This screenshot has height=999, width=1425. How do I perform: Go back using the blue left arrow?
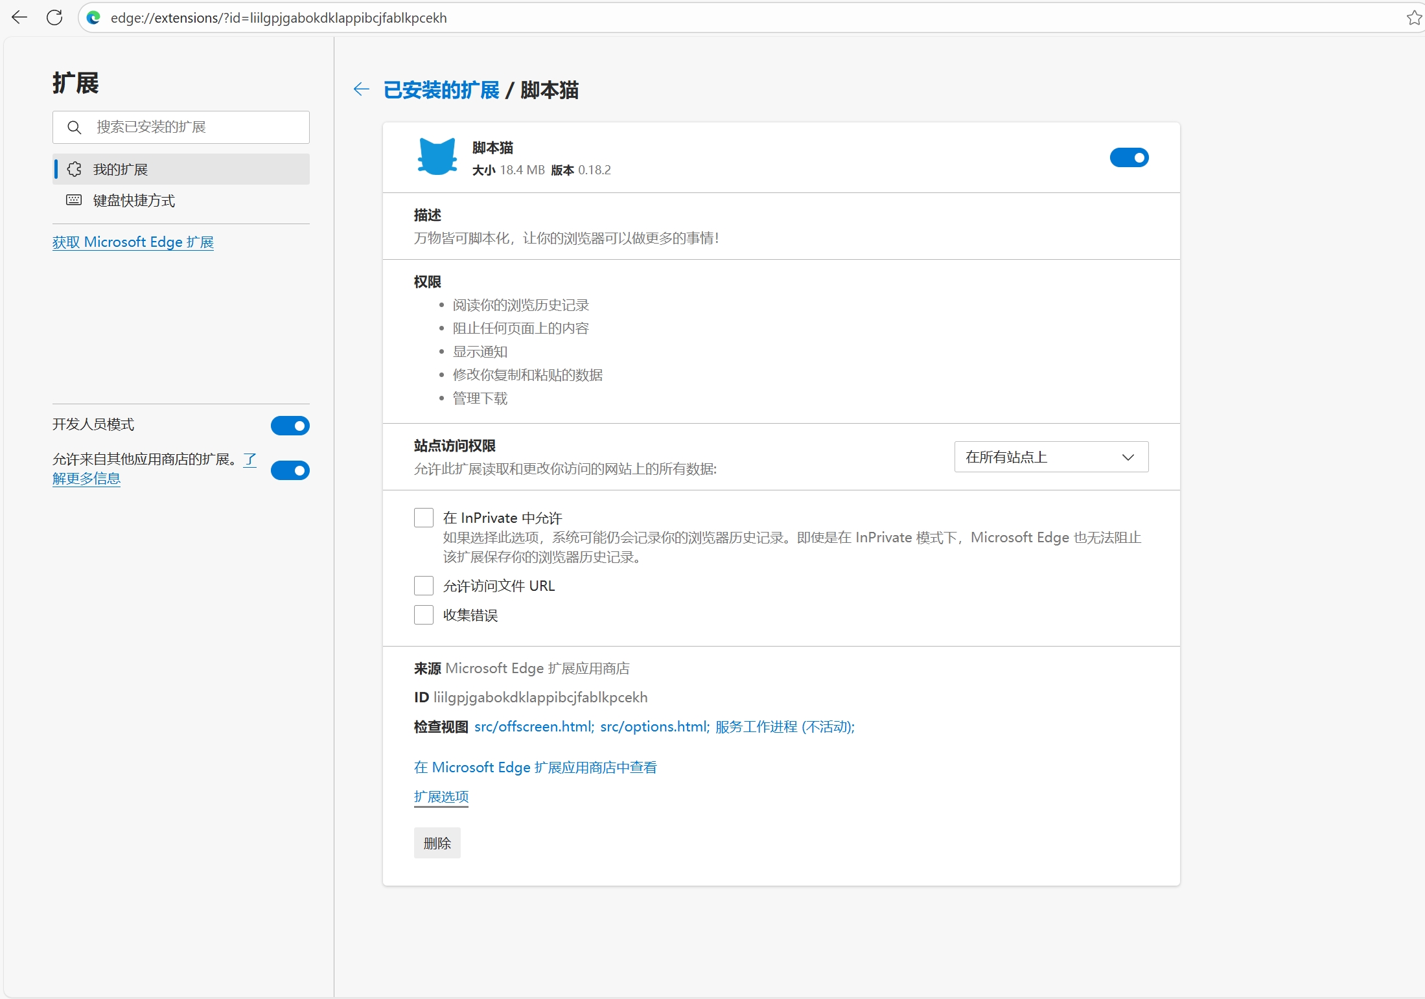point(361,89)
